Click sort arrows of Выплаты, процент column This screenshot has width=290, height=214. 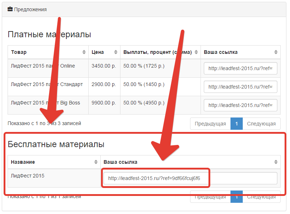coord(196,52)
